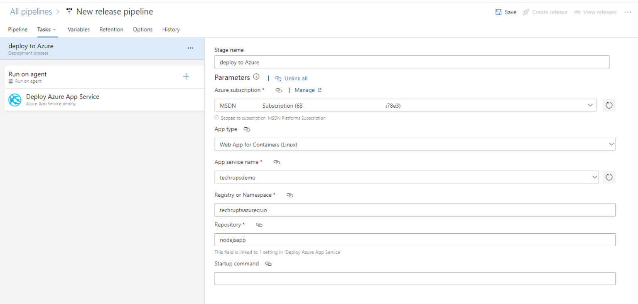This screenshot has height=304, width=638.
Task: Add a task with the plus icon on Run on agent
Action: [186, 77]
